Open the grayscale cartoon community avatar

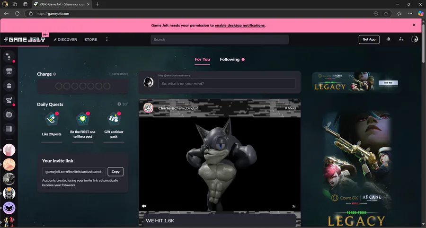pyautogui.click(x=9, y=179)
